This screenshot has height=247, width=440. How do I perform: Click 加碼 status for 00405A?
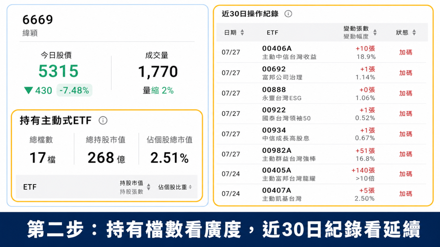(x=406, y=174)
